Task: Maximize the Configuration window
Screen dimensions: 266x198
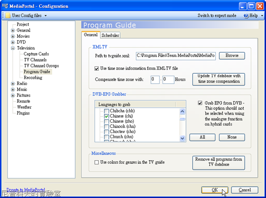Action: [x=251, y=6]
